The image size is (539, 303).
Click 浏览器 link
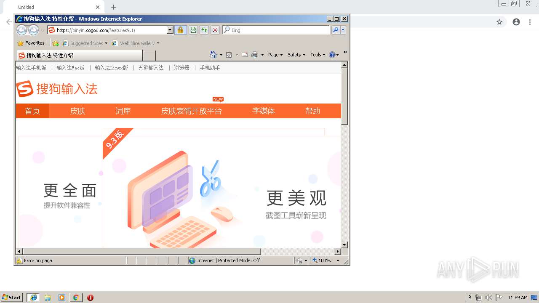(x=182, y=68)
